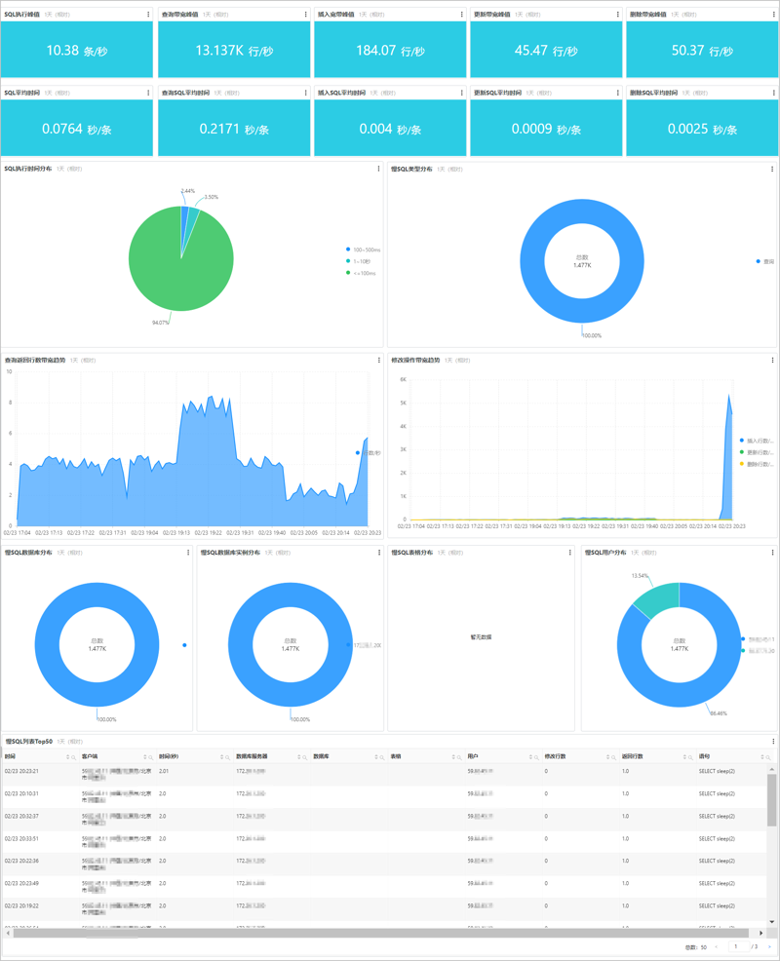Toggle the 100~500ms legend entry

pos(363,250)
